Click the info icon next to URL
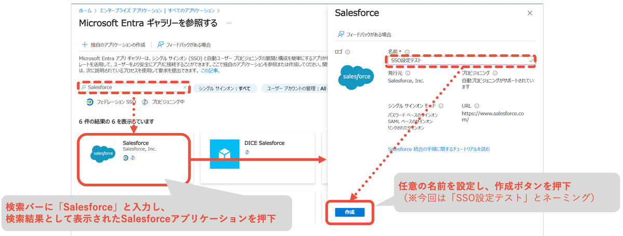The image size is (623, 236). click(477, 106)
